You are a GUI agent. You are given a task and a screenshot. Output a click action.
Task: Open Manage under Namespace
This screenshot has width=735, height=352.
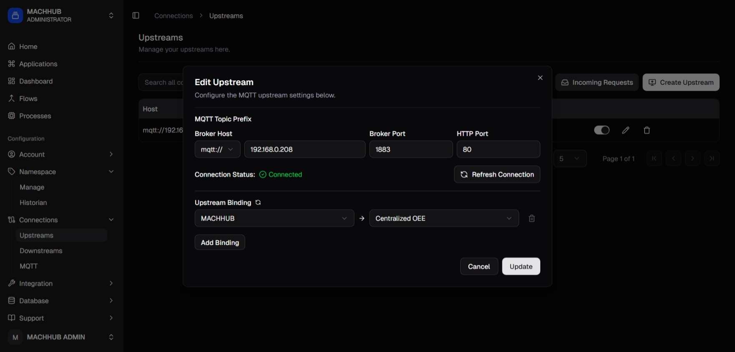[62, 187]
